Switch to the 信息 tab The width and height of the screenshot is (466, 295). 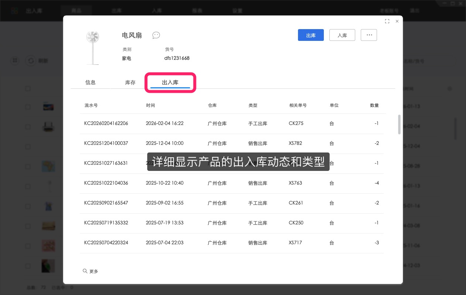point(90,82)
